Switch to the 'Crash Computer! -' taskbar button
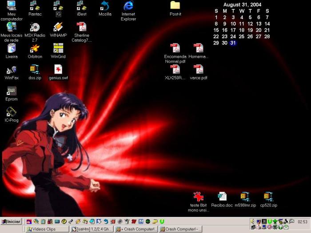 tap(180, 229)
